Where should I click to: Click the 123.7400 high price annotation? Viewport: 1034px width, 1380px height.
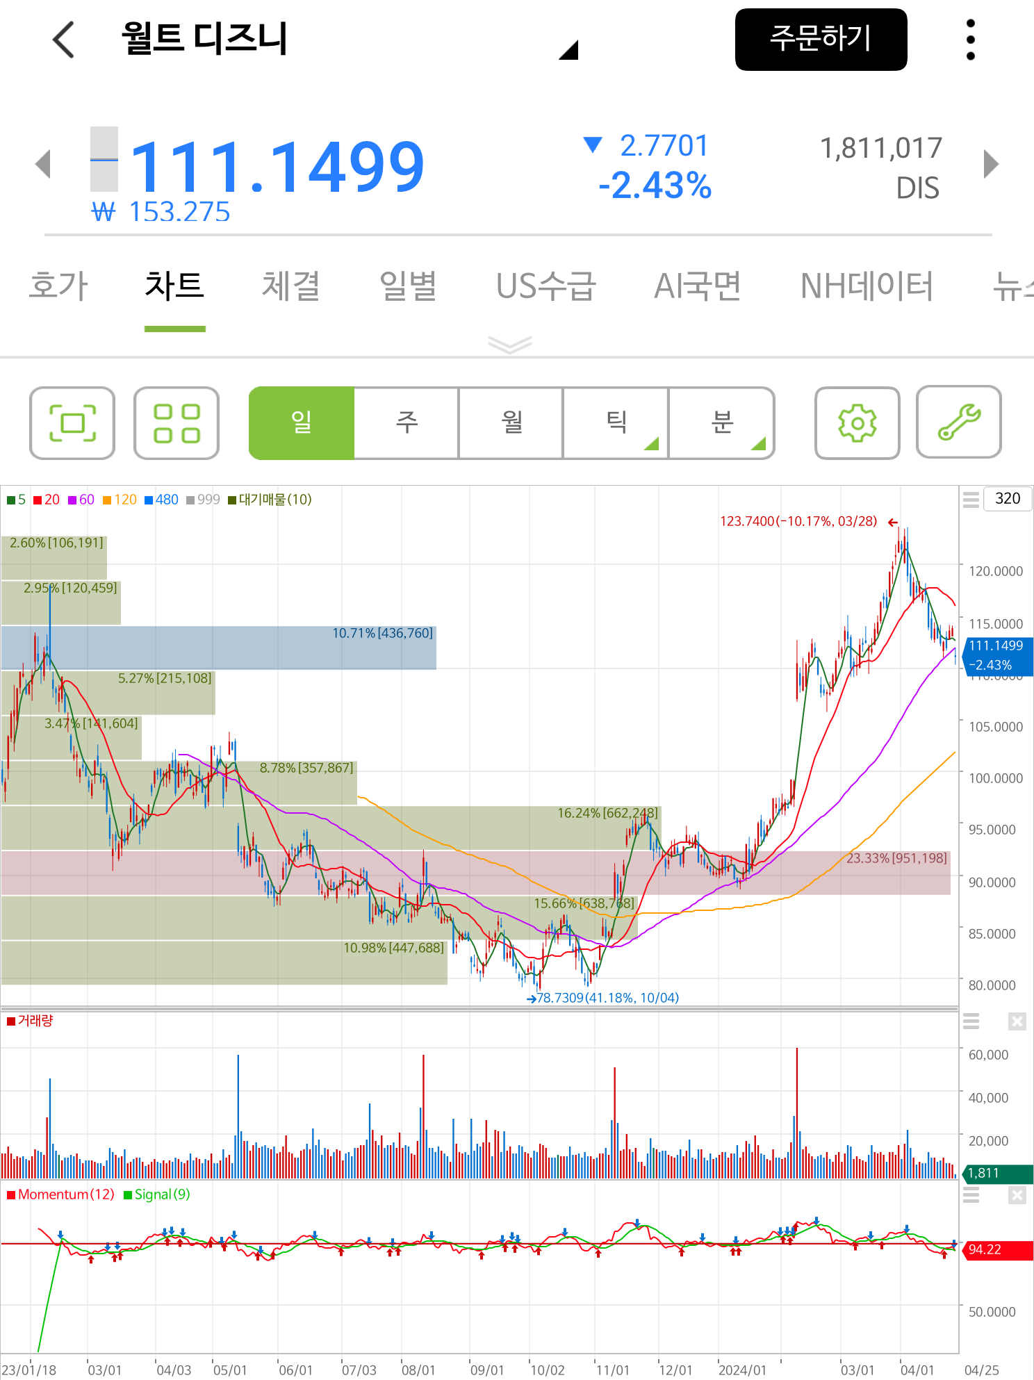tap(809, 522)
